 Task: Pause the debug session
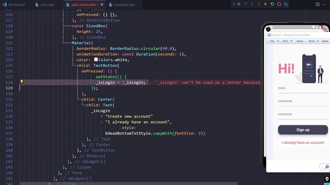coord(239,4)
